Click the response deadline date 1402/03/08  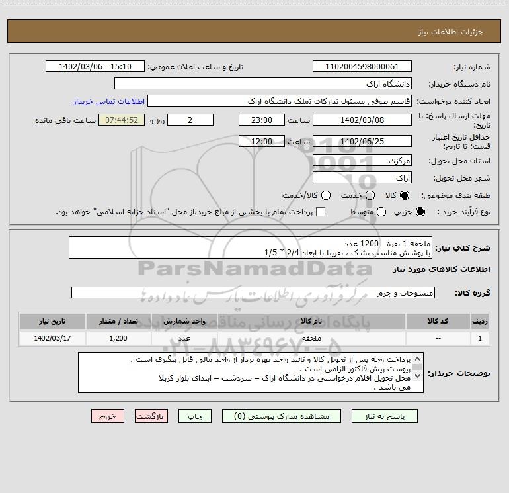pos(362,120)
